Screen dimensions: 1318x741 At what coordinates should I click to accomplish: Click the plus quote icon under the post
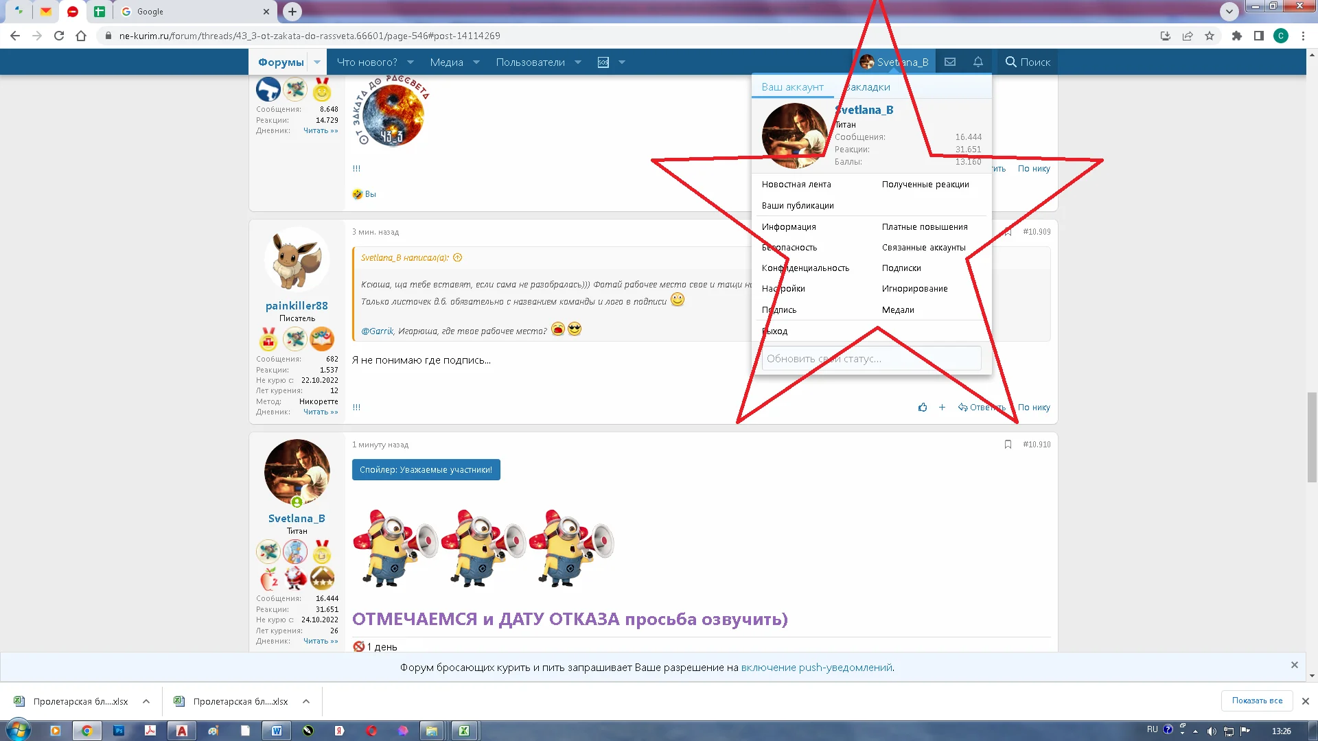pyautogui.click(x=942, y=407)
